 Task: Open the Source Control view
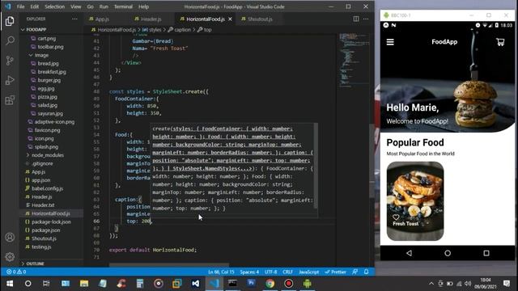click(x=10, y=61)
